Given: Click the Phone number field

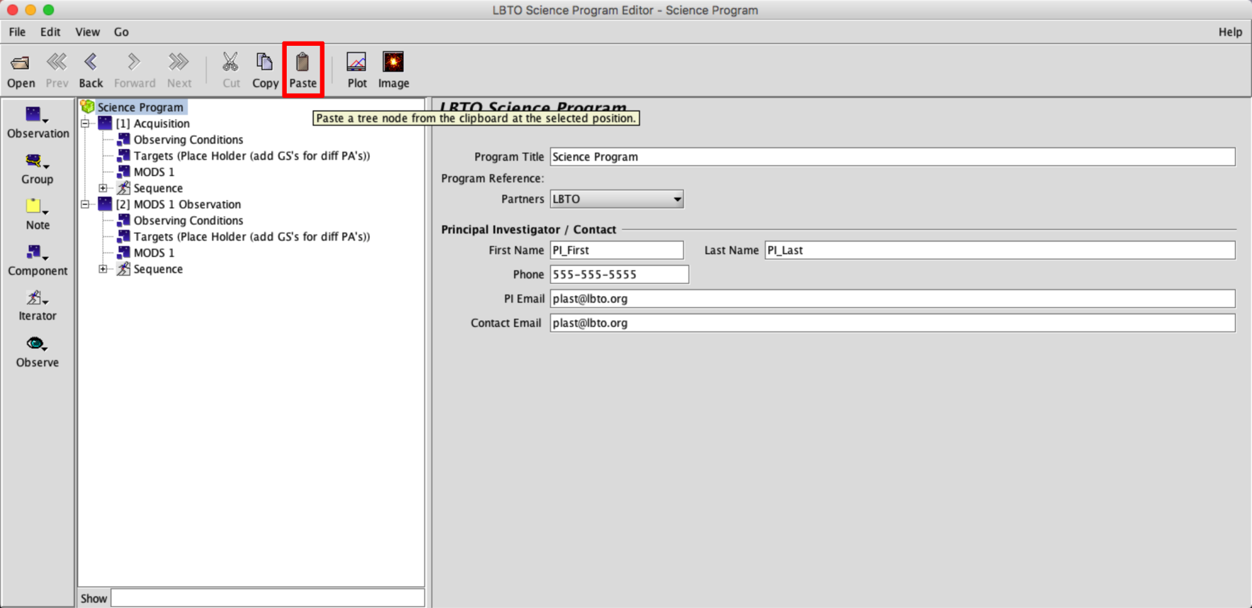Looking at the screenshot, I should (x=619, y=274).
